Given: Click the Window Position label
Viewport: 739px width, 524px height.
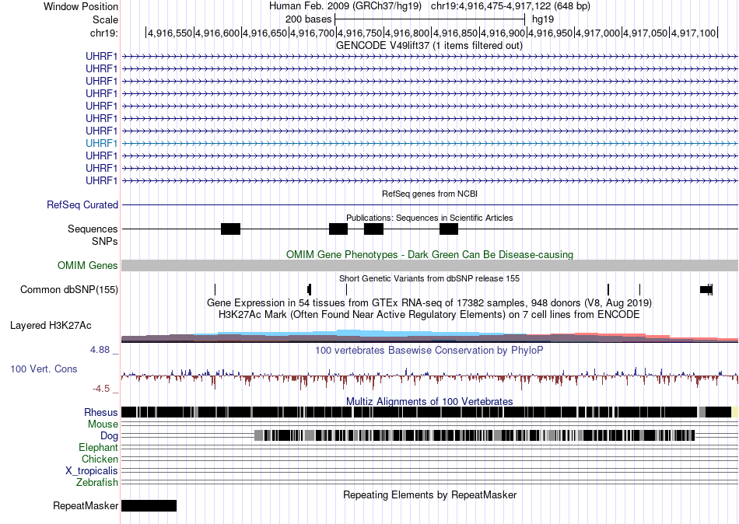Looking at the screenshot, I should point(81,6).
